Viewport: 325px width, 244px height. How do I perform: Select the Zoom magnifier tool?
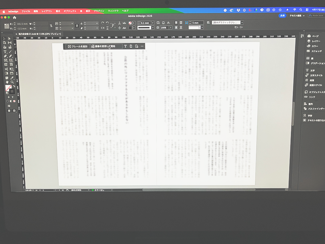12,82
